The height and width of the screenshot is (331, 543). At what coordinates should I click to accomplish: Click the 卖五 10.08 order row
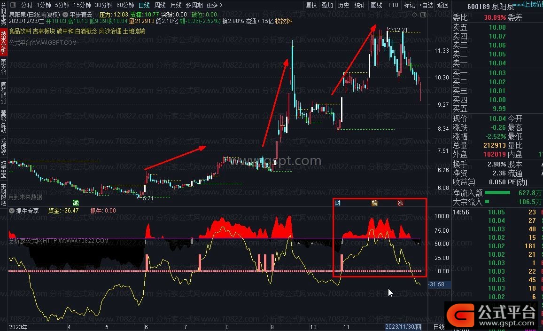pyautogui.click(x=497, y=27)
